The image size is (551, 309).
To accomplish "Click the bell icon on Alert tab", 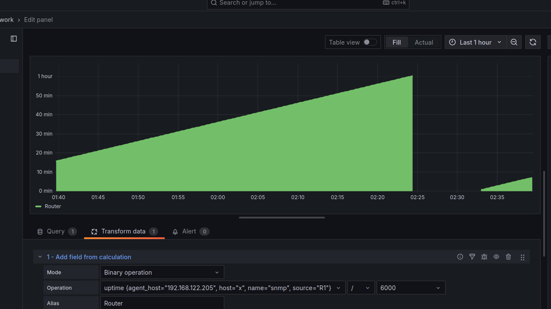I will tap(175, 232).
